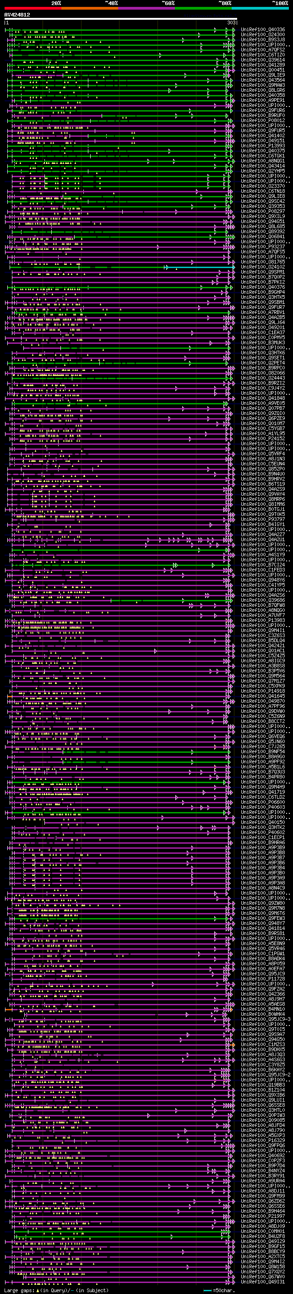
Task: Select UniRef100_B9RUF0 label
Action: (x=263, y=115)
